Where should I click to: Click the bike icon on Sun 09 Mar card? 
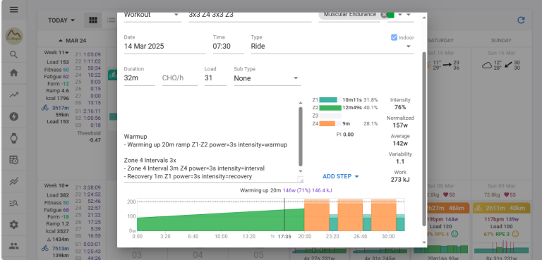[478, 208]
